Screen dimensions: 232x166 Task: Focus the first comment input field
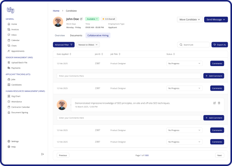[129, 76]
